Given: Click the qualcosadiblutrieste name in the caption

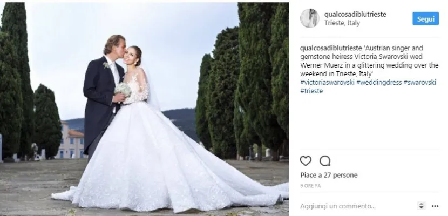Looking at the screenshot, I should (x=331, y=48).
